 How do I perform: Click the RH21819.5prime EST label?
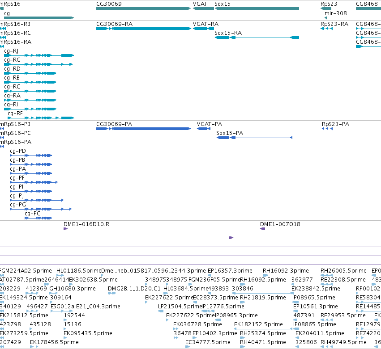coord(263,298)
